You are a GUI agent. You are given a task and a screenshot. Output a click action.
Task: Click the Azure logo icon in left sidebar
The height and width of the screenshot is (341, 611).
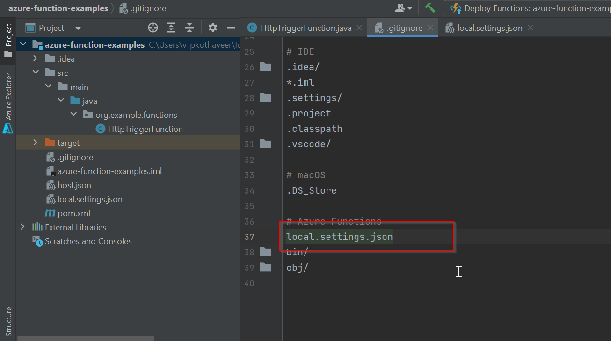click(8, 129)
